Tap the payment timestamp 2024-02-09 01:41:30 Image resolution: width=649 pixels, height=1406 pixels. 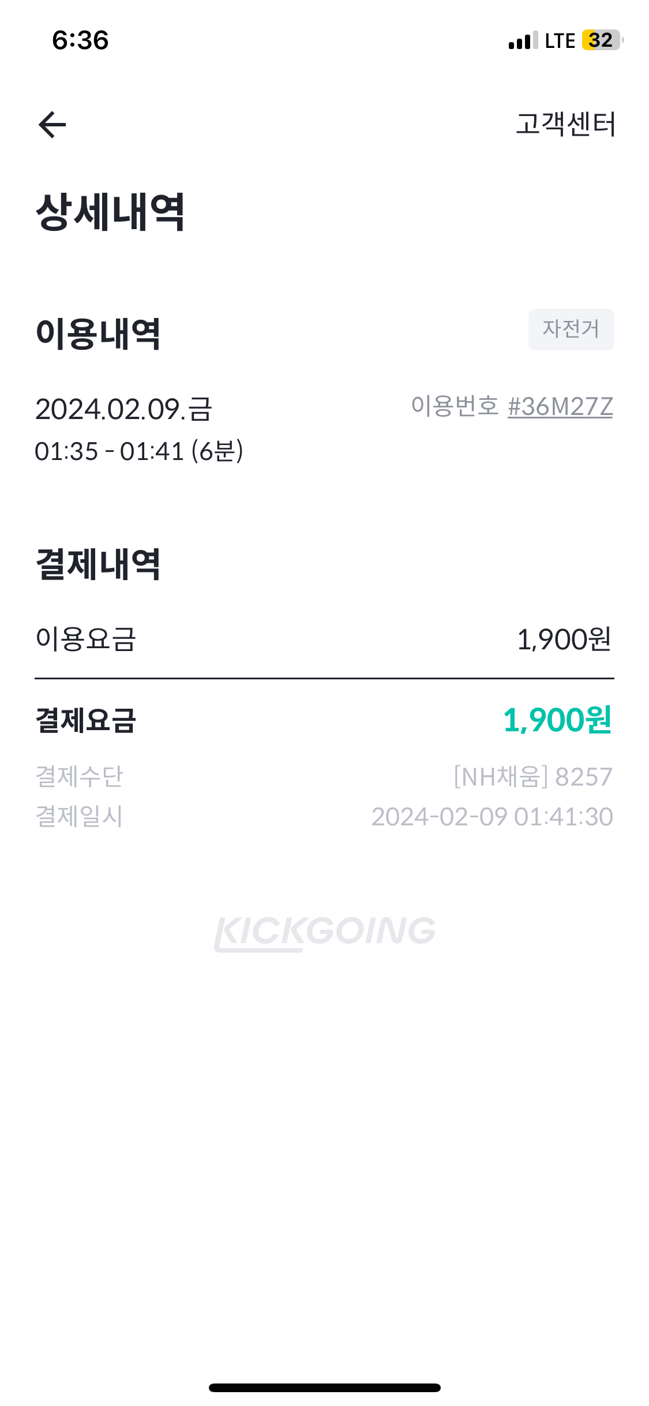[492, 817]
